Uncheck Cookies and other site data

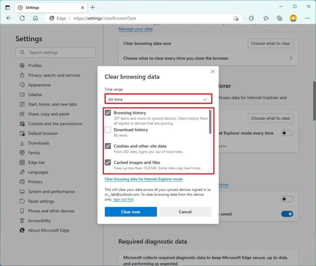click(x=108, y=146)
